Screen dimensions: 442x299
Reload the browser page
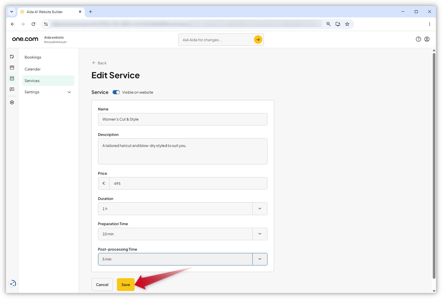33,24
